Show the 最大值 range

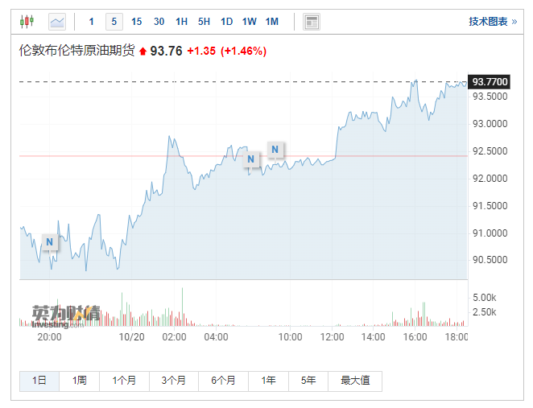pyautogui.click(x=355, y=381)
